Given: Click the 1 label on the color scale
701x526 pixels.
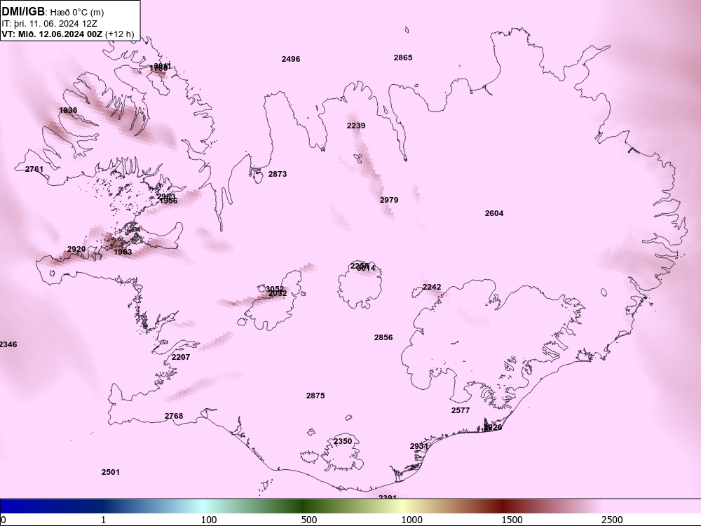Looking at the screenshot, I should click(103, 520).
